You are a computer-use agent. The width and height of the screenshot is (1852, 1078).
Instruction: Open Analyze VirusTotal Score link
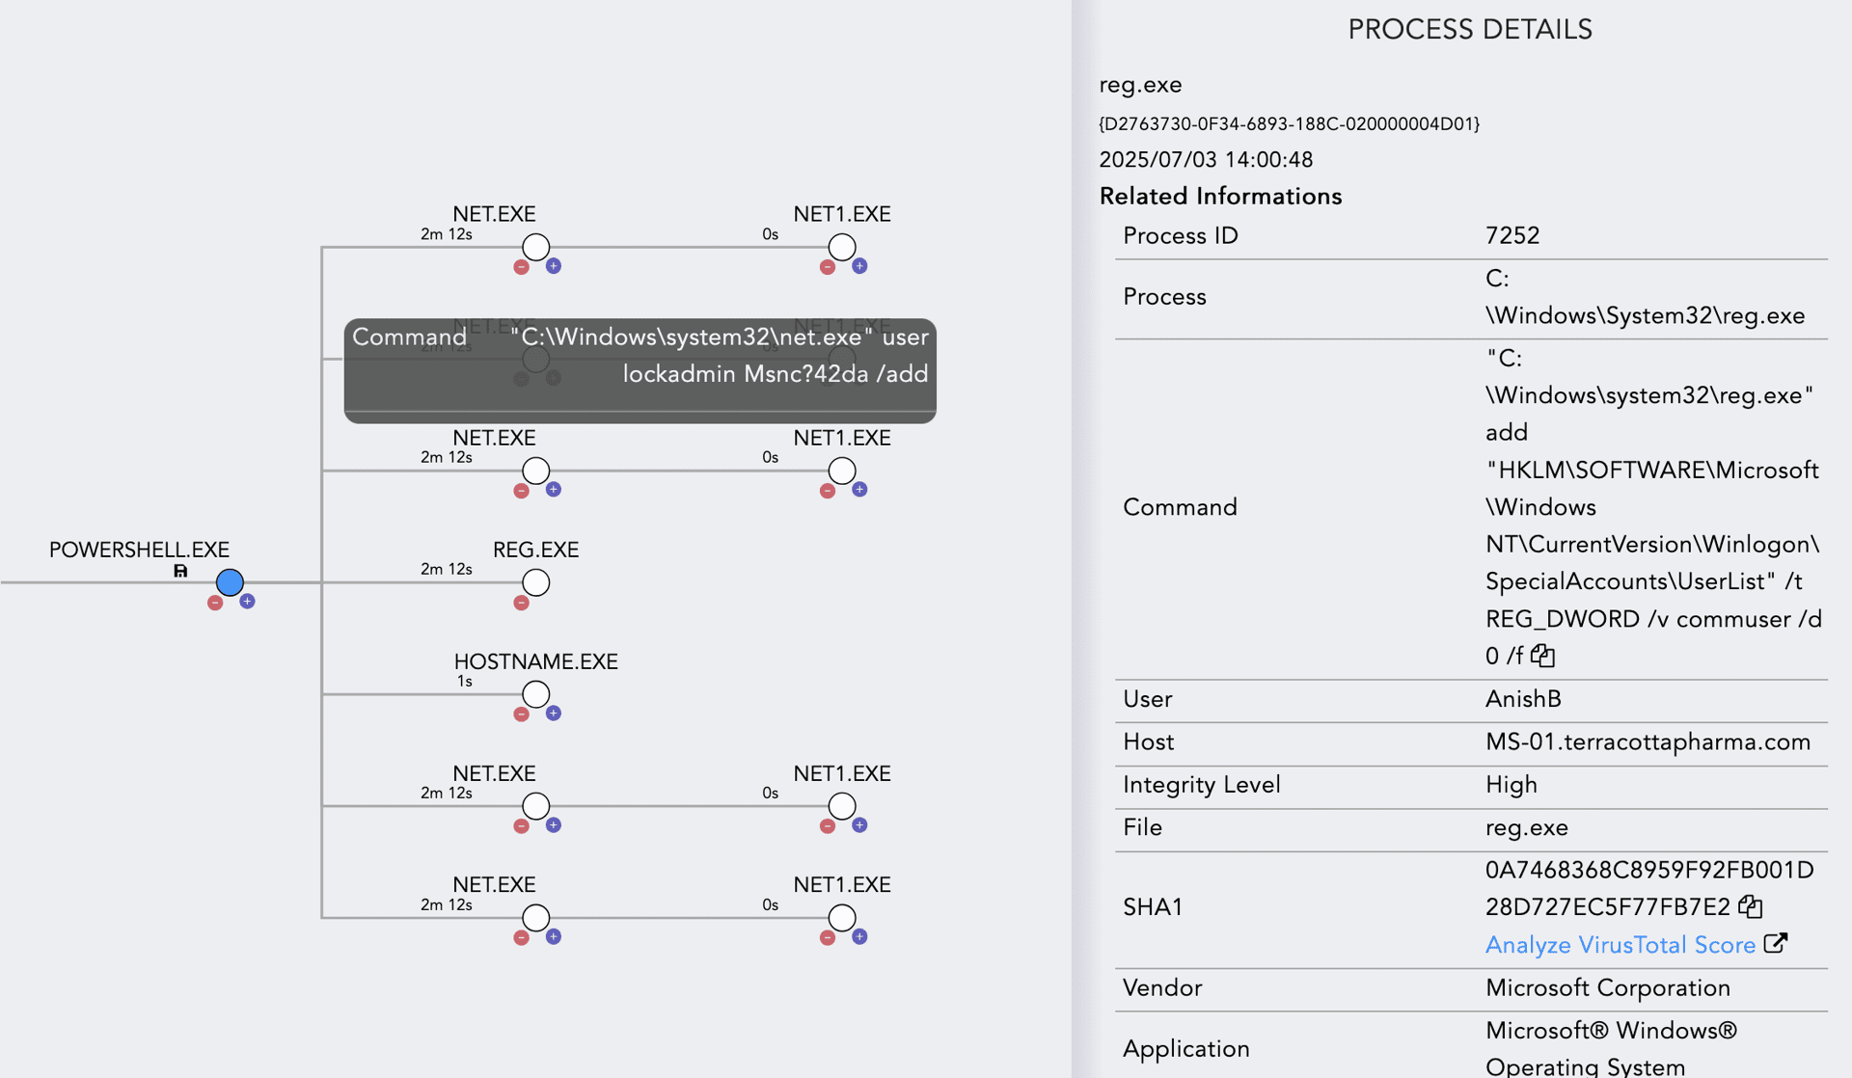pyautogui.click(x=1620, y=945)
